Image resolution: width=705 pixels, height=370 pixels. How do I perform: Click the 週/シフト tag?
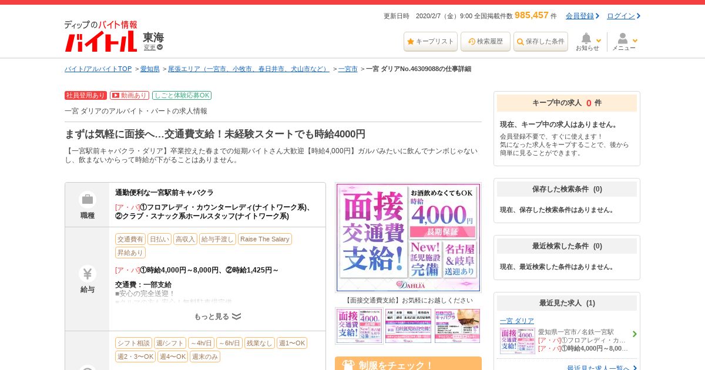(170, 343)
